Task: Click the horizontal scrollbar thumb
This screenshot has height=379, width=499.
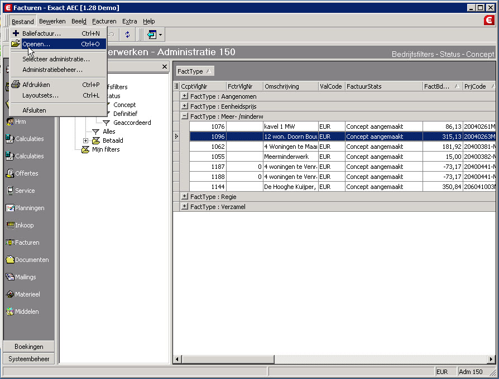Action: 228,359
